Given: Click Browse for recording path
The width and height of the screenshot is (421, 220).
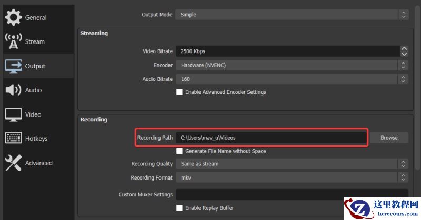Looking at the screenshot, I should pos(389,138).
